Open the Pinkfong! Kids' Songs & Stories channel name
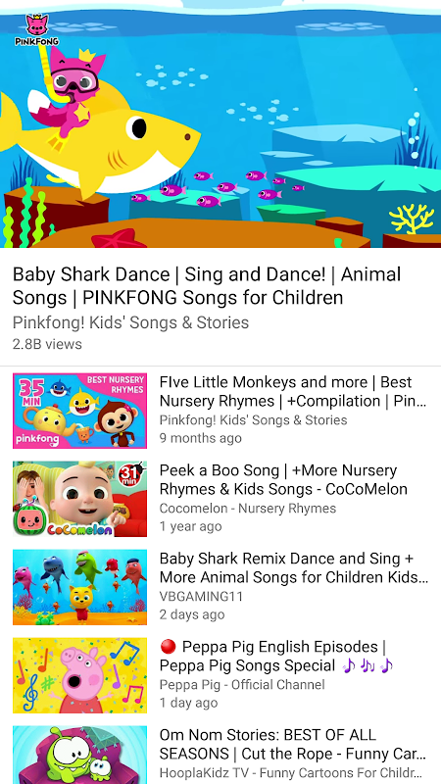Viewport: 441px width, 784px height. coord(130,322)
